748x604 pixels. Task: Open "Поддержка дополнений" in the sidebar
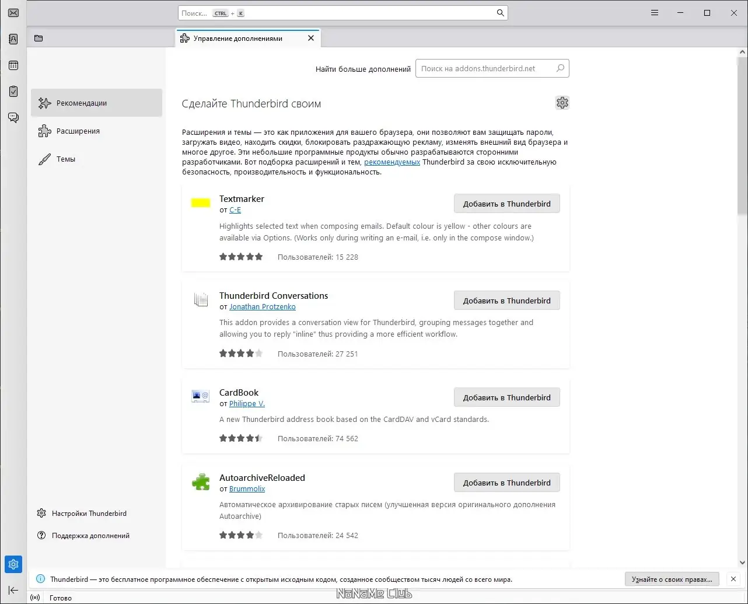[83, 536]
